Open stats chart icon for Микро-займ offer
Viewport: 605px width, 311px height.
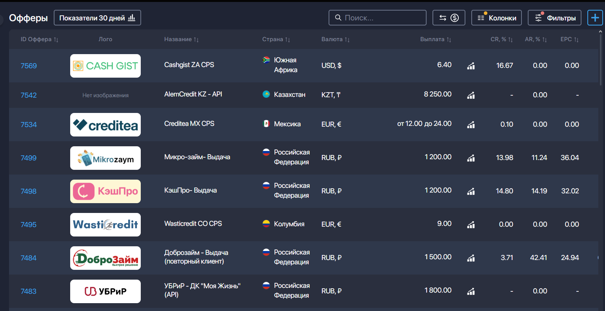(x=471, y=158)
